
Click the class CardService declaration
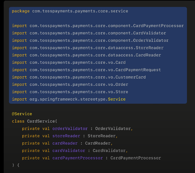pyautogui.click(x=35, y=121)
